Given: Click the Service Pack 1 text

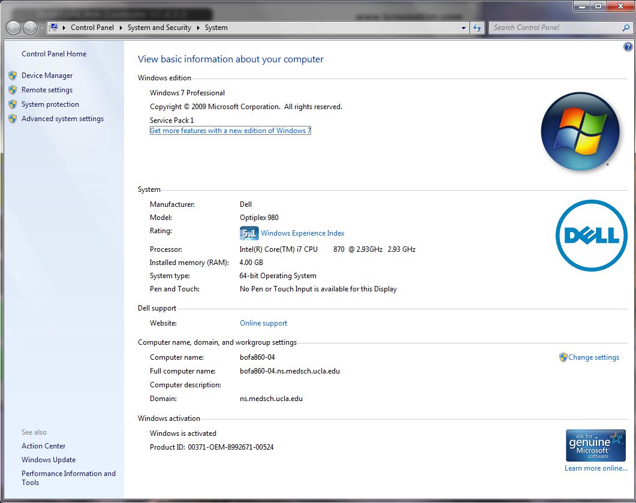Looking at the screenshot, I should click(171, 120).
